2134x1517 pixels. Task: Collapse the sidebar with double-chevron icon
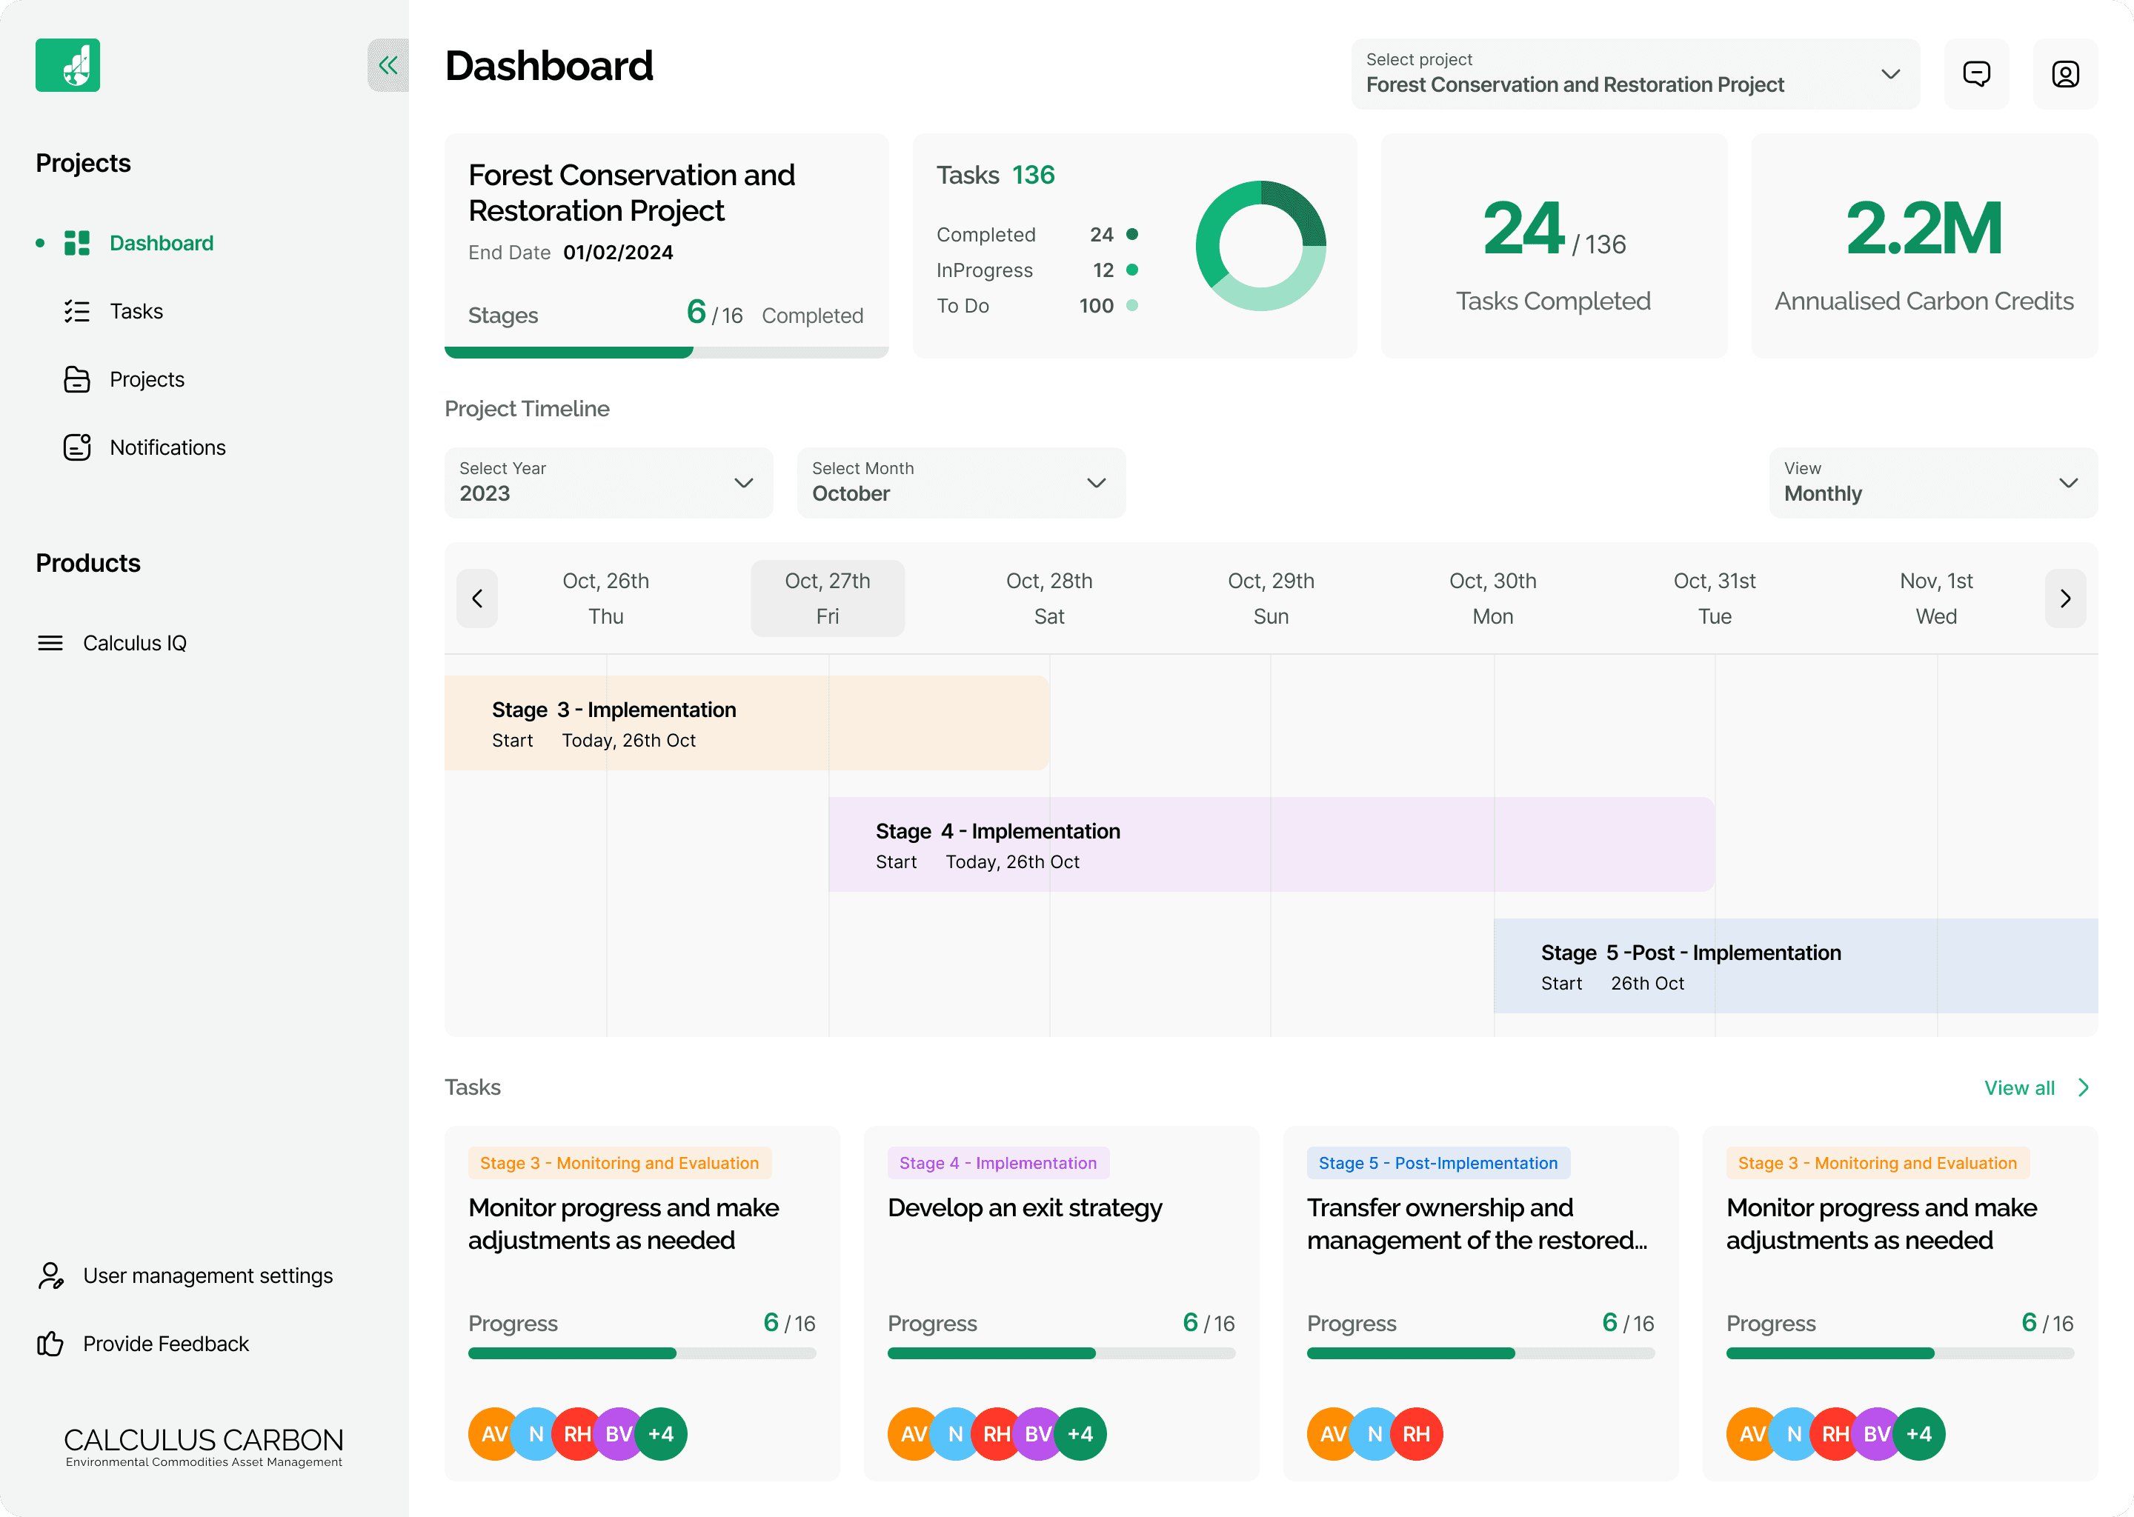[x=388, y=65]
